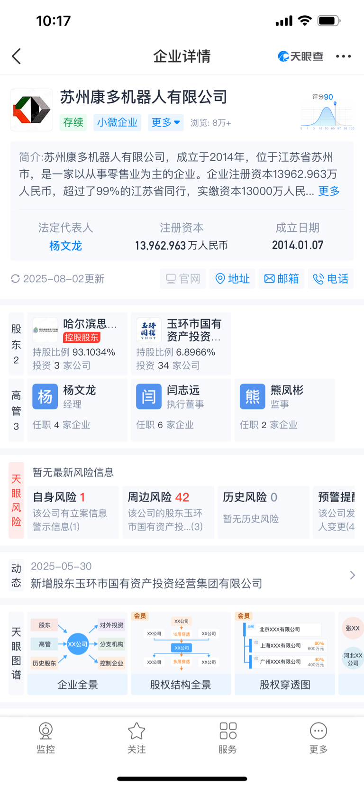
Task: Tap the 杨 avatar icon
Action: (x=45, y=396)
